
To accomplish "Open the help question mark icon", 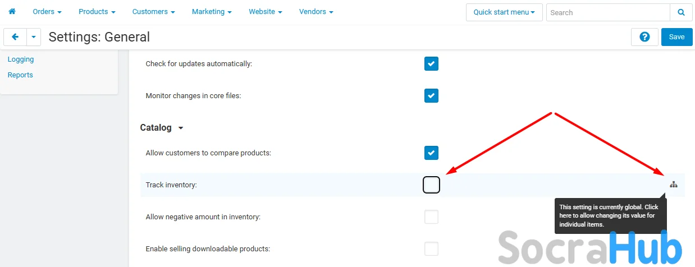I will 644,37.
